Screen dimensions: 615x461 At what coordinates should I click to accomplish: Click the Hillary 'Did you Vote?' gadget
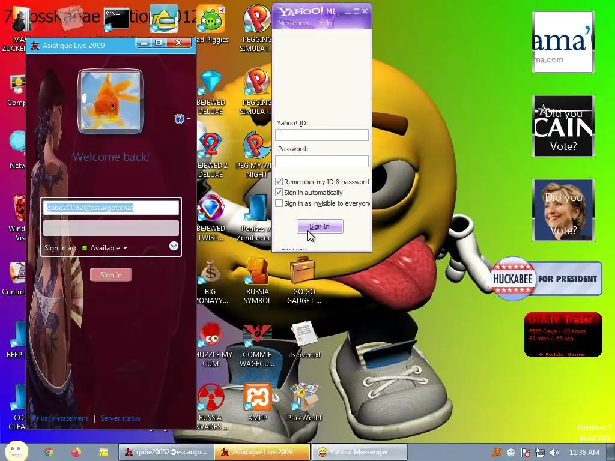(563, 210)
